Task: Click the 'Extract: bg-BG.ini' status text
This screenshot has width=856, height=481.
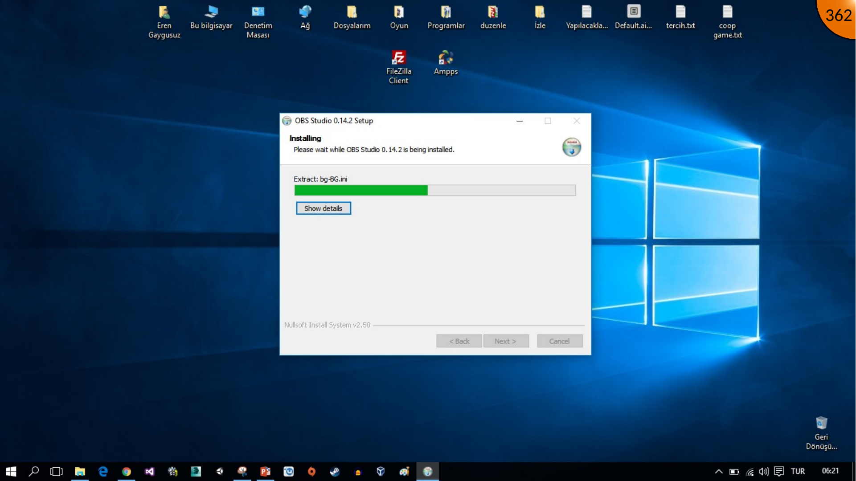Action: (x=320, y=179)
